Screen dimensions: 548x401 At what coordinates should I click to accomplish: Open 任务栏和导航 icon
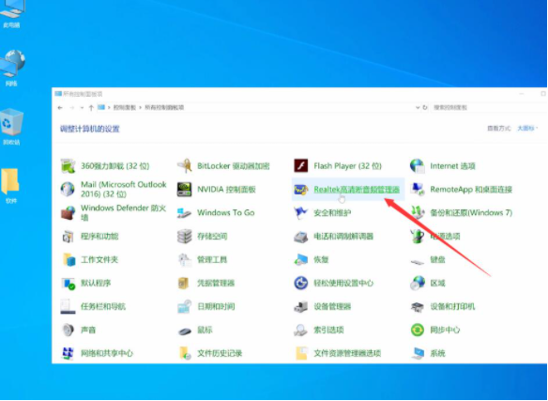(x=68, y=306)
